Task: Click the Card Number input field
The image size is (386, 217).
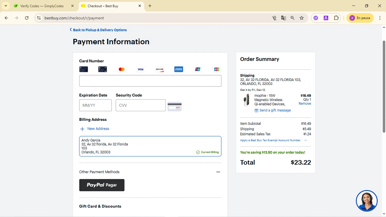Action: click(x=150, y=81)
